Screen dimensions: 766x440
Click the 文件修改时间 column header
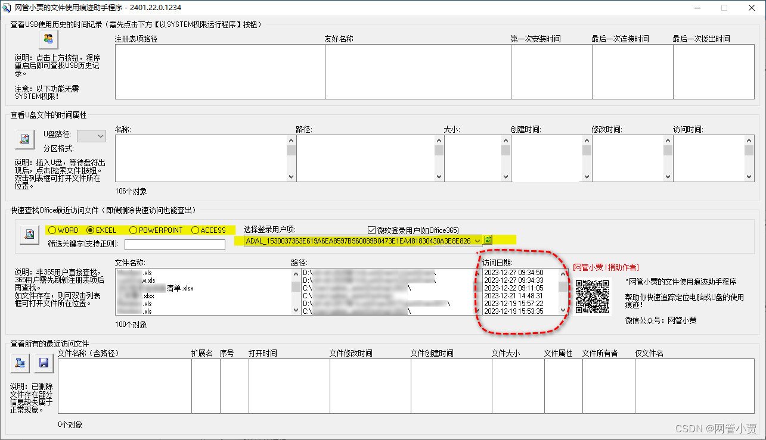[351, 354]
